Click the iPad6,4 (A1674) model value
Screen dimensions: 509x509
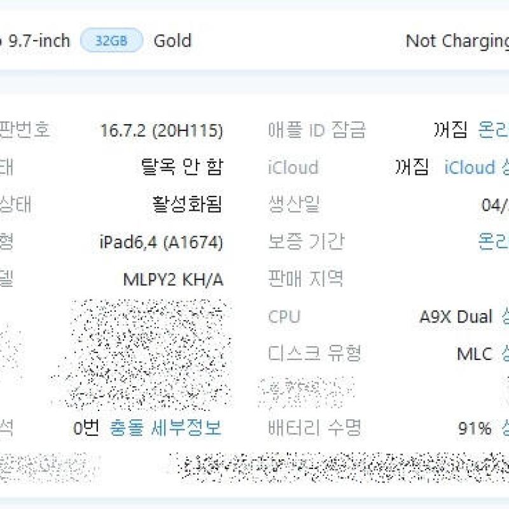[x=162, y=242]
